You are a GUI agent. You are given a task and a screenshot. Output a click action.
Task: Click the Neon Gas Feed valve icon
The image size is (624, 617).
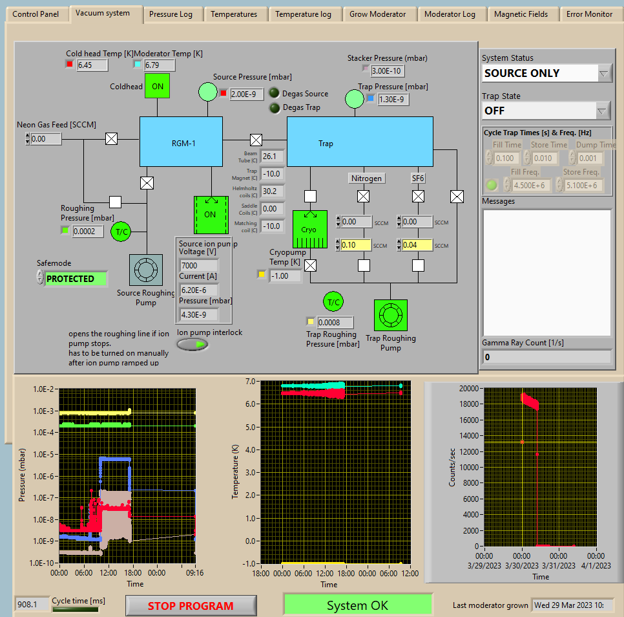(111, 138)
